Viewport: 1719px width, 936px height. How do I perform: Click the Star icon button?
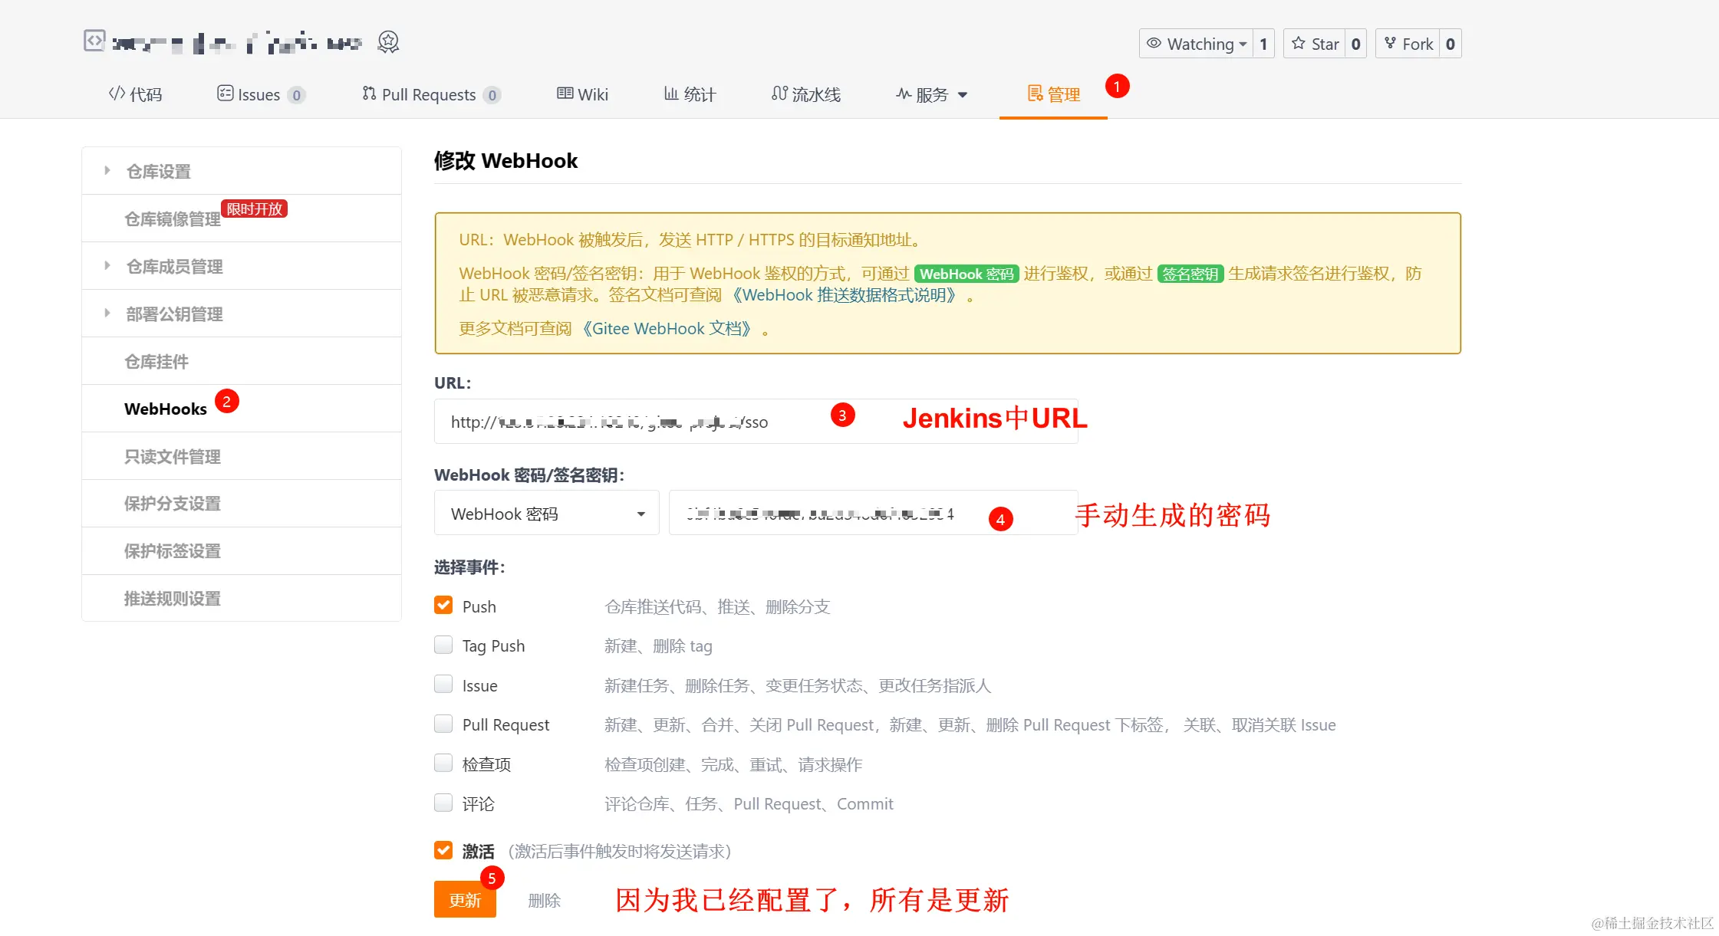point(1298,44)
